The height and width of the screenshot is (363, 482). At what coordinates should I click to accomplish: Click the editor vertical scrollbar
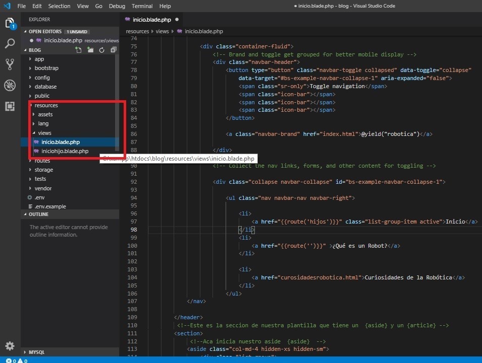pos(478,101)
